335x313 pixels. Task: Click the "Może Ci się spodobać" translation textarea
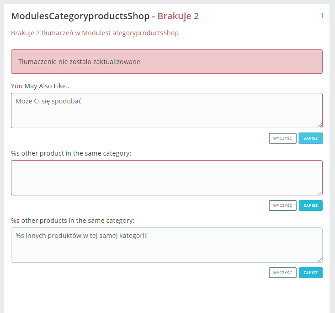point(166,110)
